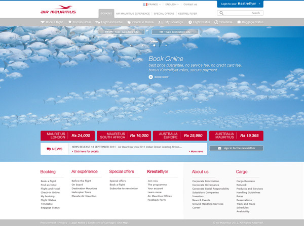Open Feedback Form footer link
Image resolution: width=304 pixels, height=226 pixels.
[x=157, y=200]
